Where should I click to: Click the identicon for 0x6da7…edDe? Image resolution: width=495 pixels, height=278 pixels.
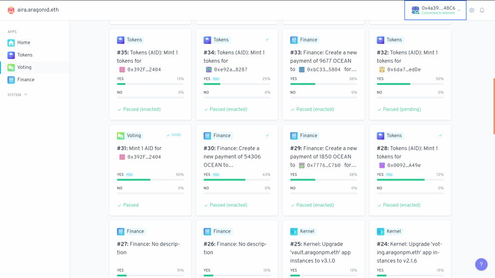tap(382, 69)
